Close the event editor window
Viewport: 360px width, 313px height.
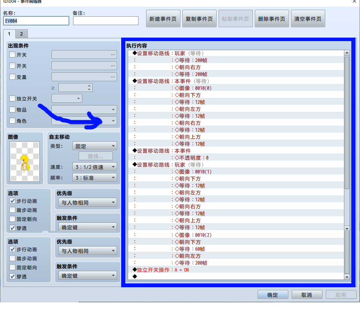[x=354, y=1]
